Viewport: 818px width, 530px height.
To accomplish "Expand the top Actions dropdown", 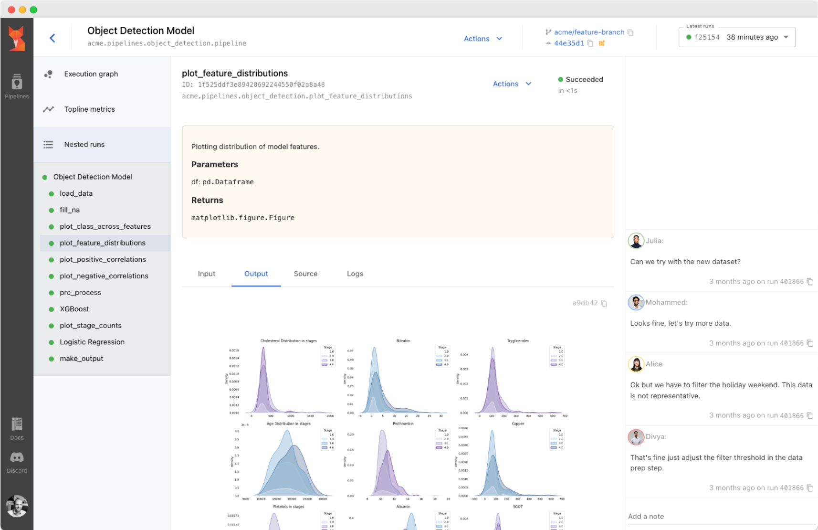I will tap(483, 38).
